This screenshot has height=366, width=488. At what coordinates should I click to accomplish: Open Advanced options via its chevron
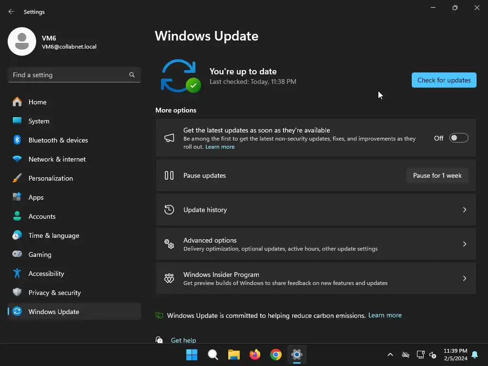465,244
